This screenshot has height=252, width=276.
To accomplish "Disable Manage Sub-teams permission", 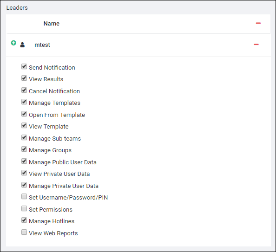I will pos(24,137).
